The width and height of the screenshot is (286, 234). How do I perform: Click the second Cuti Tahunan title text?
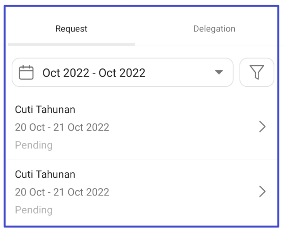coord(45,175)
